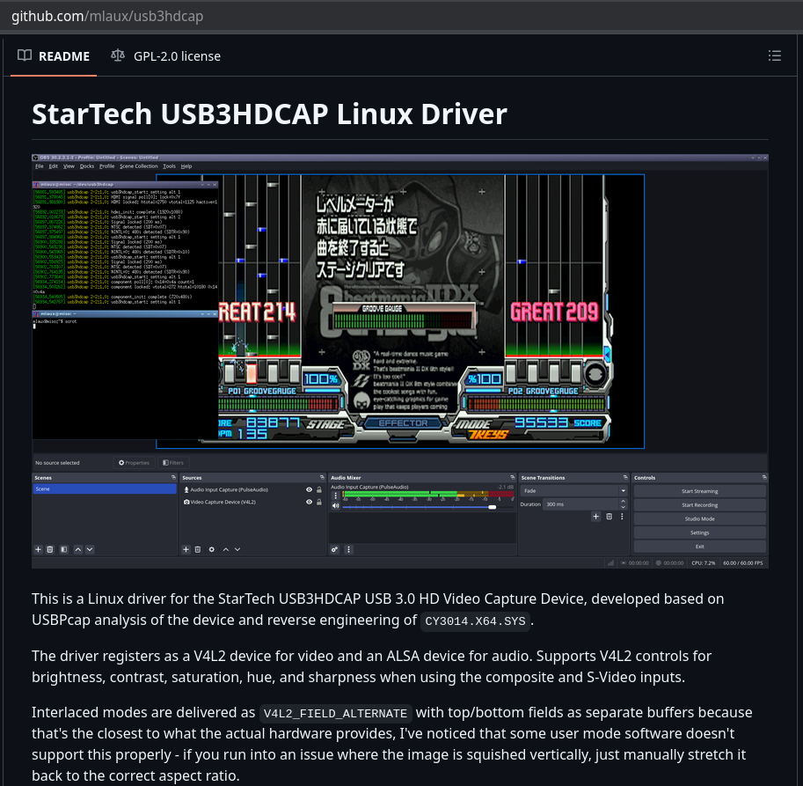Pop out the Audio Mixer dock float icon
Viewport: 803px width, 786px height.
pyautogui.click(x=512, y=477)
